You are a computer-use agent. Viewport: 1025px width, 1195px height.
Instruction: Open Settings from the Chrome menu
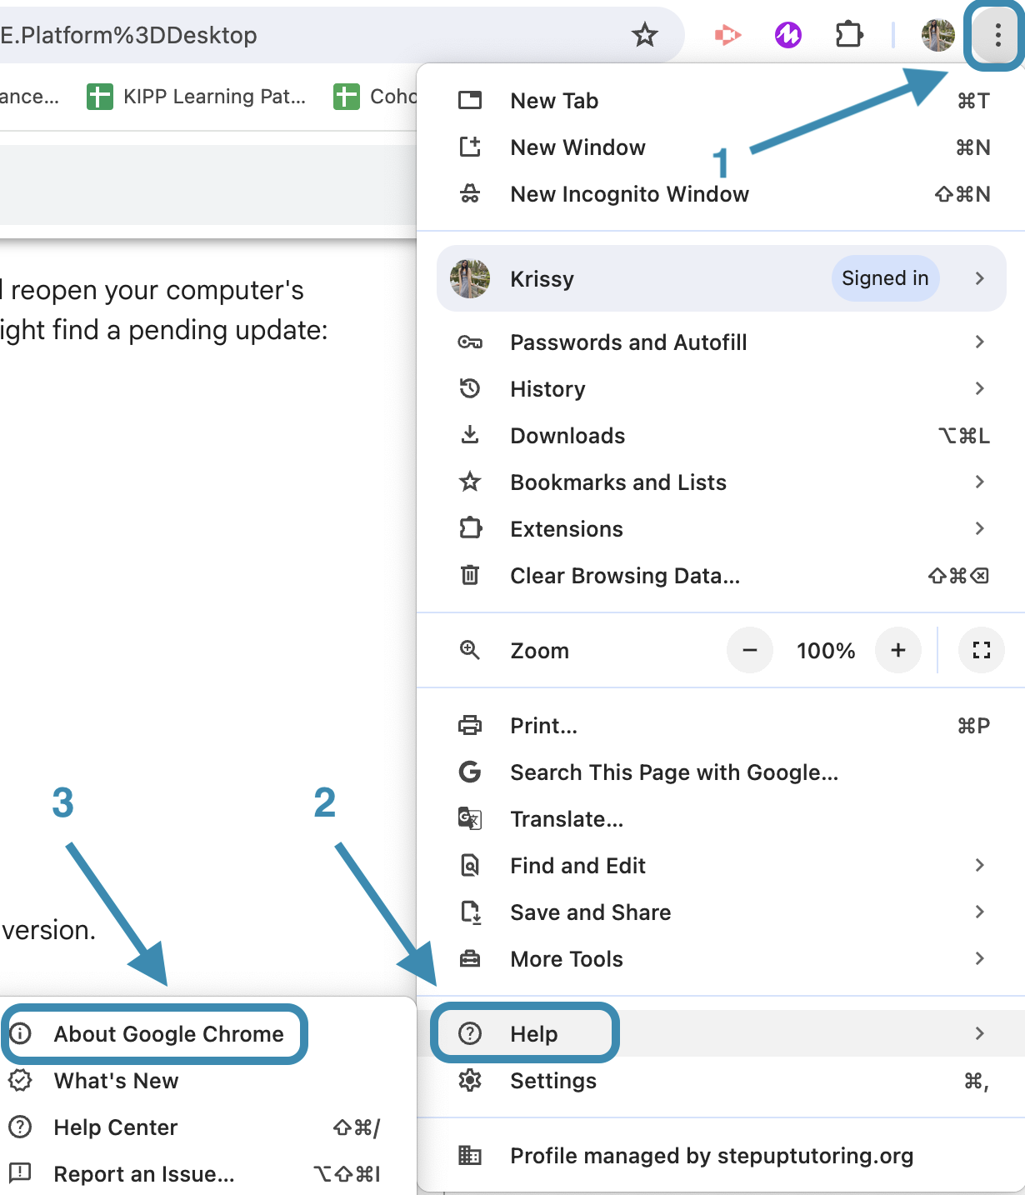[553, 1081]
